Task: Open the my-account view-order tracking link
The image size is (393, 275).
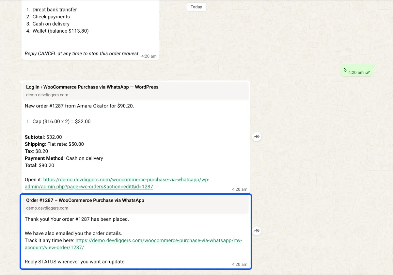Action: point(134,244)
